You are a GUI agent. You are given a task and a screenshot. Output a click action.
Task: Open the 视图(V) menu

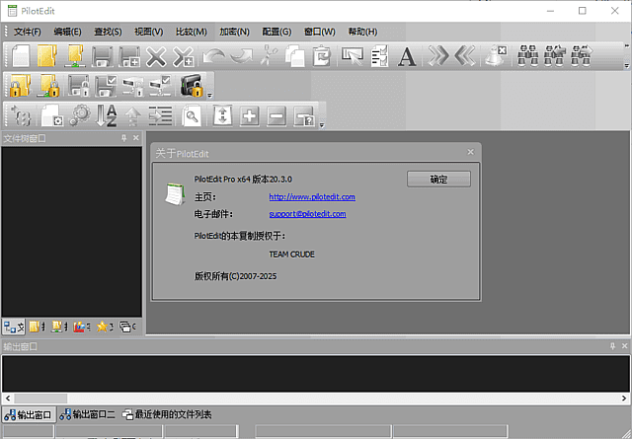[x=149, y=32]
